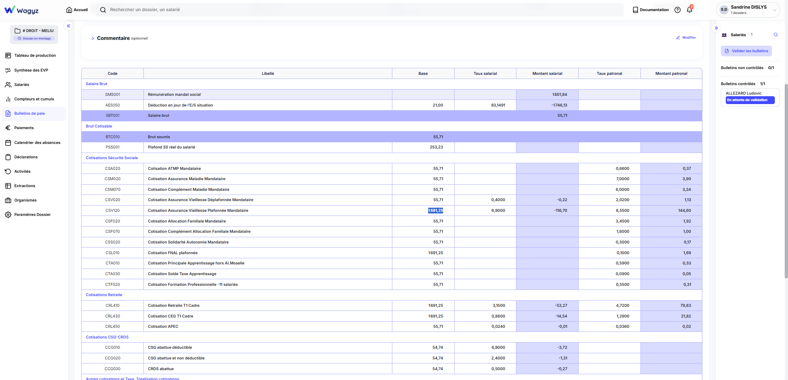788x380 pixels.
Task: Click the Wagyz logo
Action: click(21, 10)
